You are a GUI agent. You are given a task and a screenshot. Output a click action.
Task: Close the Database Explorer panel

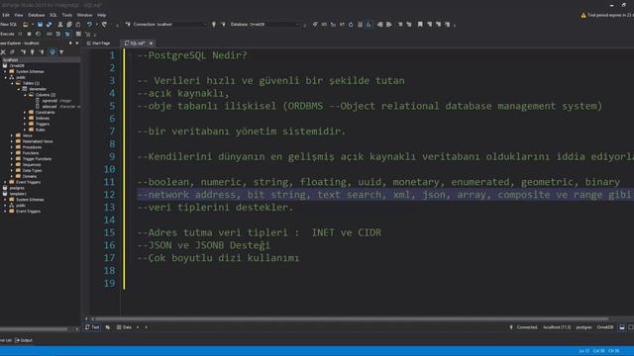77,44
